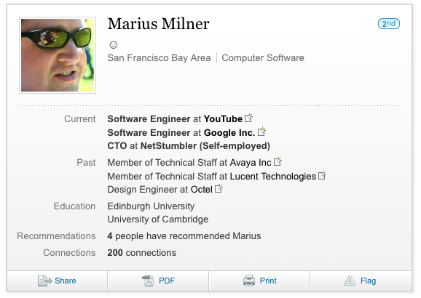Click the PDF document icon

coord(148,281)
